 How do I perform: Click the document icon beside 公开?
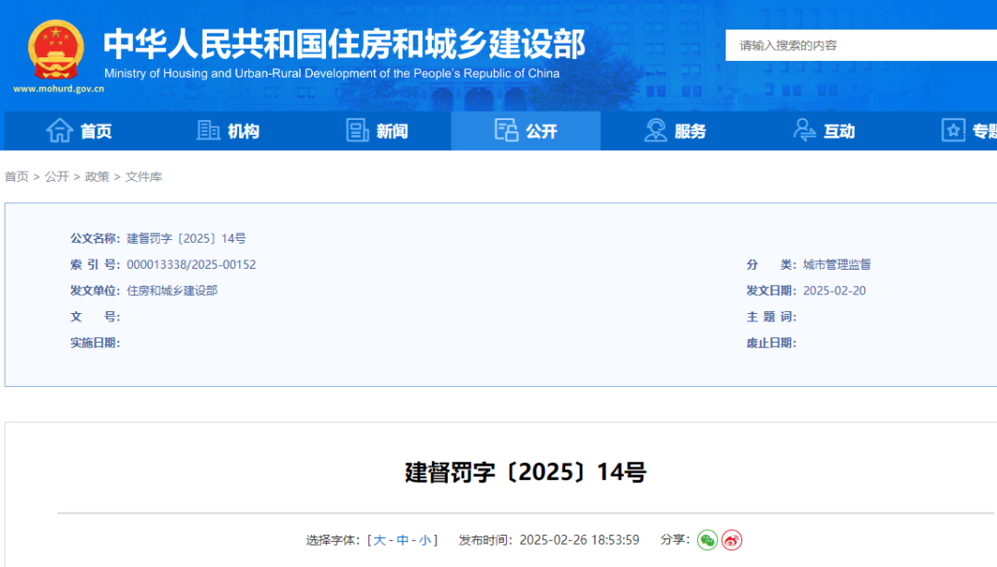506,131
